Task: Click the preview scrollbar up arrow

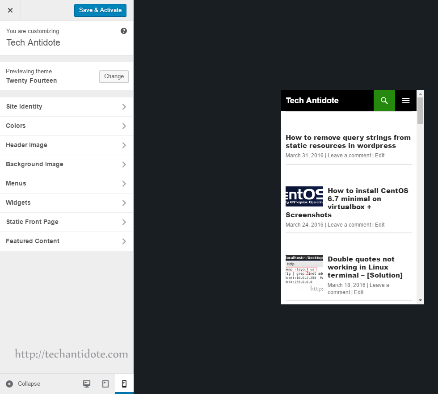Action: [420, 94]
